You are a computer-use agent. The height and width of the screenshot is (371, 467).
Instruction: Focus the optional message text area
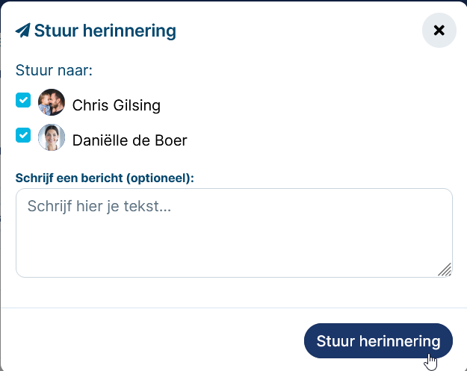(234, 233)
